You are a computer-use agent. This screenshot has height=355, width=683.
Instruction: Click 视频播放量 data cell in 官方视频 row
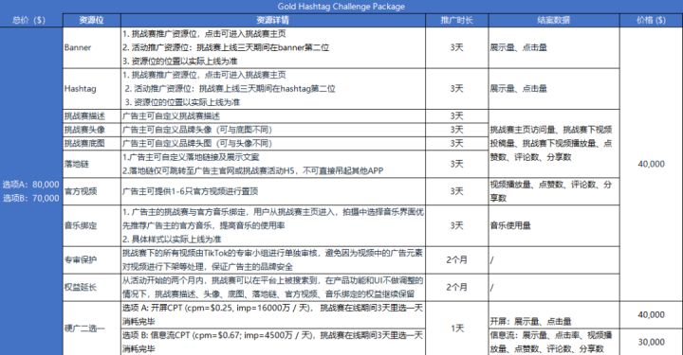point(554,191)
